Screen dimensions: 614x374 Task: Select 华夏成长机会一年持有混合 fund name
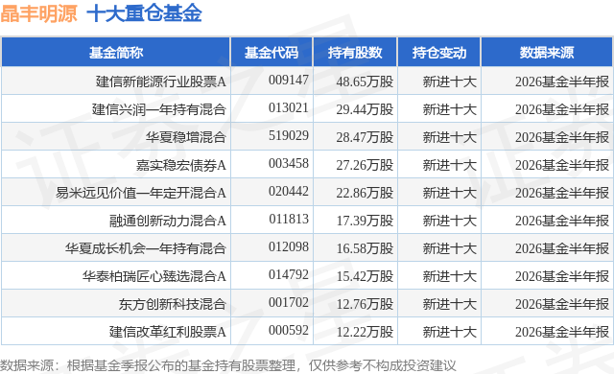pos(146,248)
